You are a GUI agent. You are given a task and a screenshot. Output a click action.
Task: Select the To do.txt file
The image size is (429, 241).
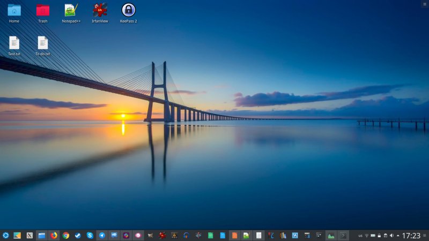[43, 44]
